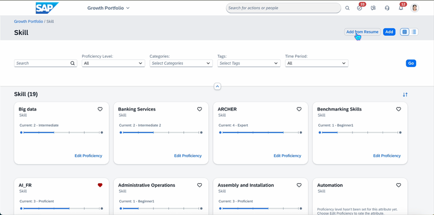The width and height of the screenshot is (434, 215).
Task: Open the to-do checkmark icon with badge 33
Action: pos(359,8)
